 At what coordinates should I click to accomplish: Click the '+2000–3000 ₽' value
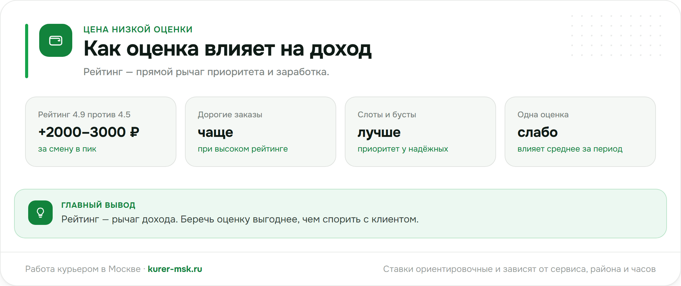(89, 132)
